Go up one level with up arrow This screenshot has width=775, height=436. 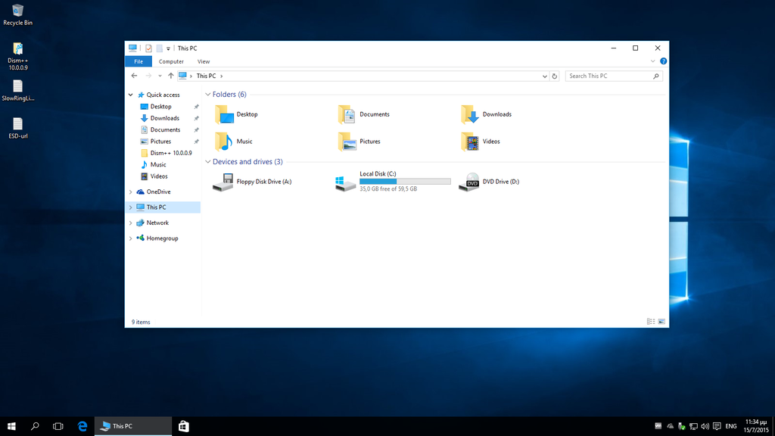171,76
